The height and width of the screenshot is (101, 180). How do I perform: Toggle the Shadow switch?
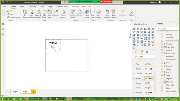pos(150,83)
